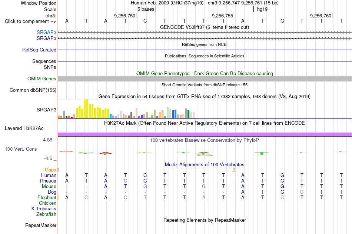Click the G base in the complement ruler row
The image size is (352, 234).
click(x=282, y=21)
